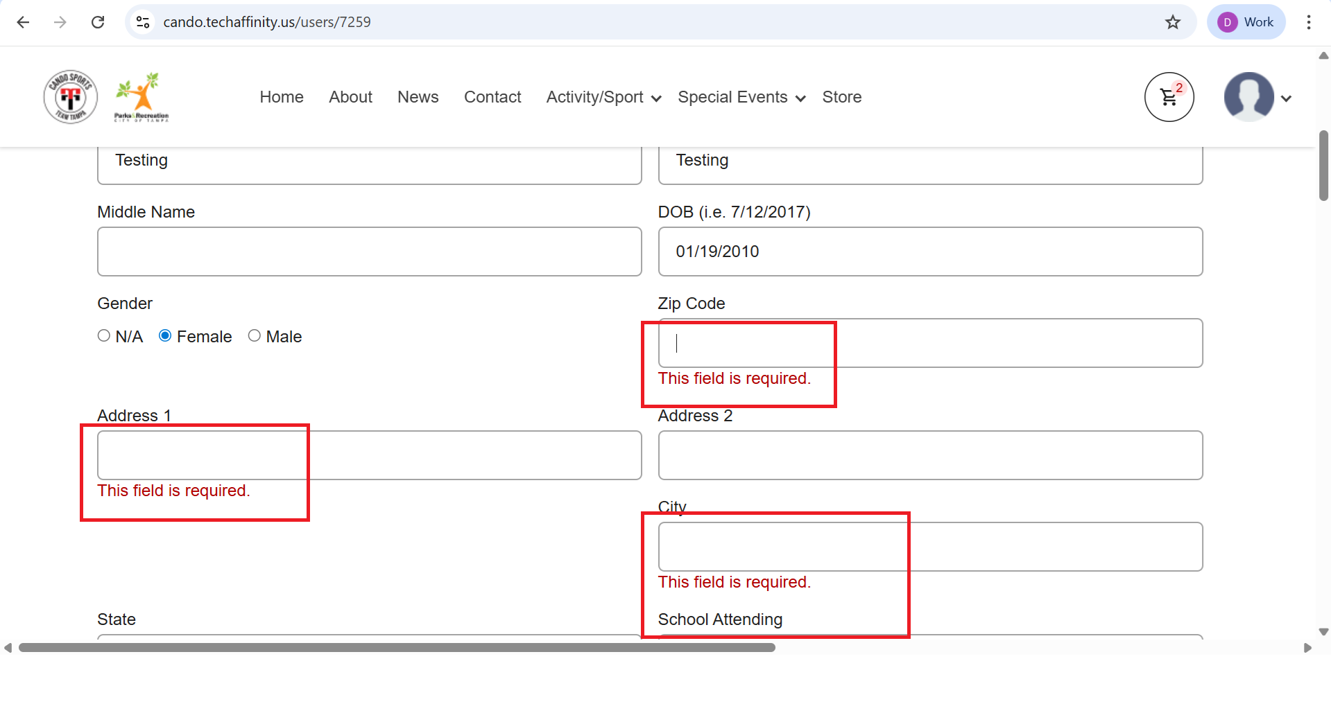Bookmark this page with the star icon

click(1172, 22)
